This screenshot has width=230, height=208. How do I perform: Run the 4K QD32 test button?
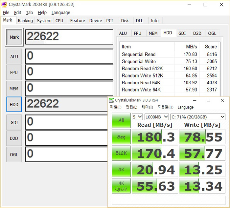[x=121, y=186]
